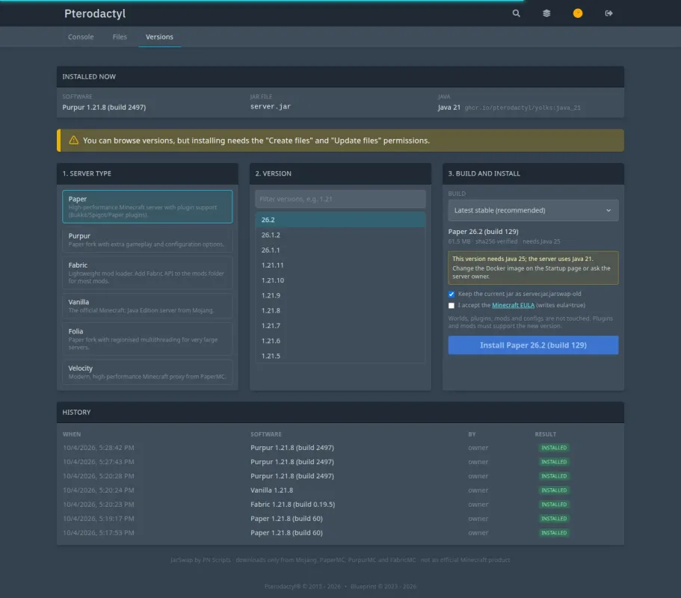Select version 1.21.8 in the version list
The width and height of the screenshot is (681, 598).
pyautogui.click(x=340, y=310)
